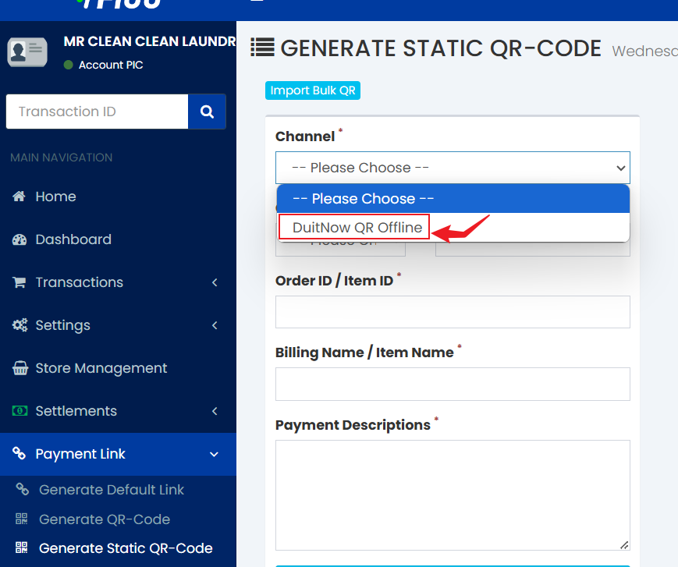Open the Channel dropdown
The image size is (678, 567).
coord(453,168)
